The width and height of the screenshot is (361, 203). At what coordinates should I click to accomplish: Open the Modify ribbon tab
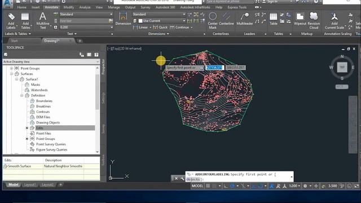(x=69, y=7)
